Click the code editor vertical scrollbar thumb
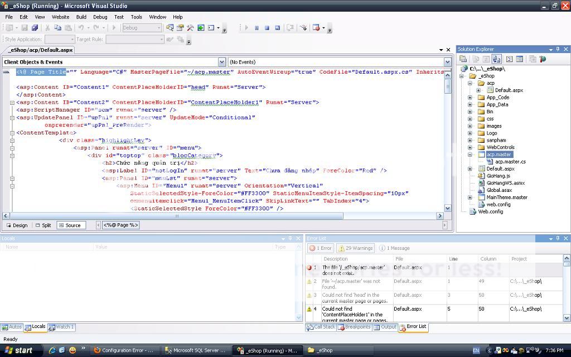The image size is (571, 357). pyautogui.click(x=448, y=86)
